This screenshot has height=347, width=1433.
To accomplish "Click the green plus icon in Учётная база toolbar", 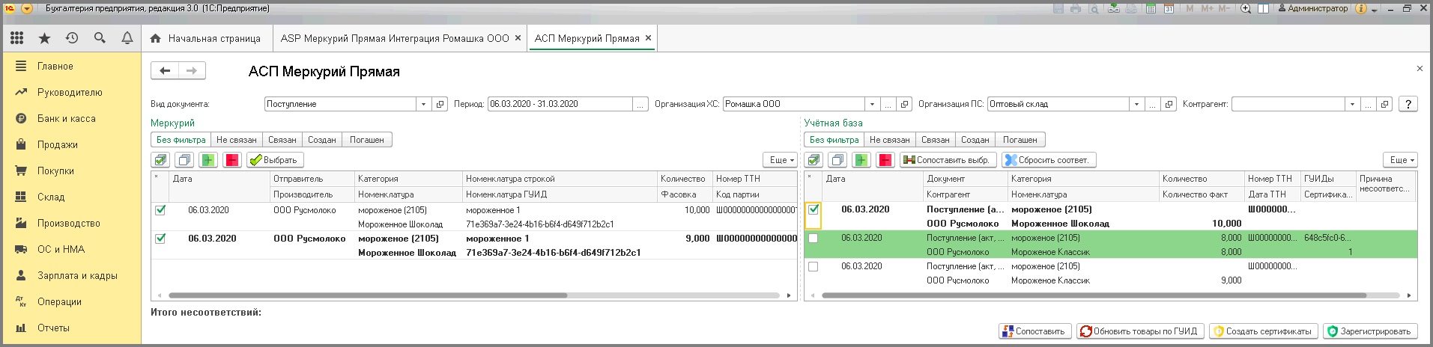I will 861,160.
